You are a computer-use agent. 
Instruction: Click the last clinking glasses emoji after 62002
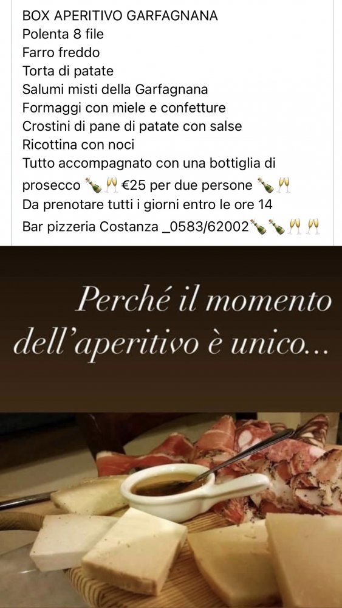[x=313, y=226]
